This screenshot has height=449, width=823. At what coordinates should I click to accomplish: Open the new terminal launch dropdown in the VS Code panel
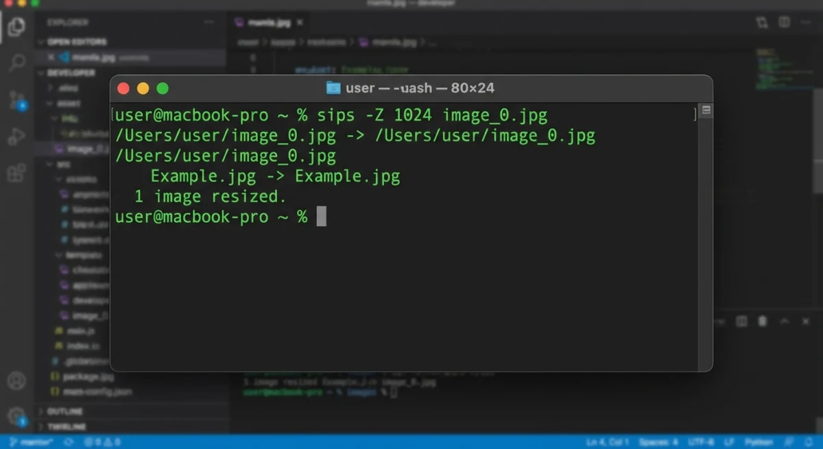point(721,321)
